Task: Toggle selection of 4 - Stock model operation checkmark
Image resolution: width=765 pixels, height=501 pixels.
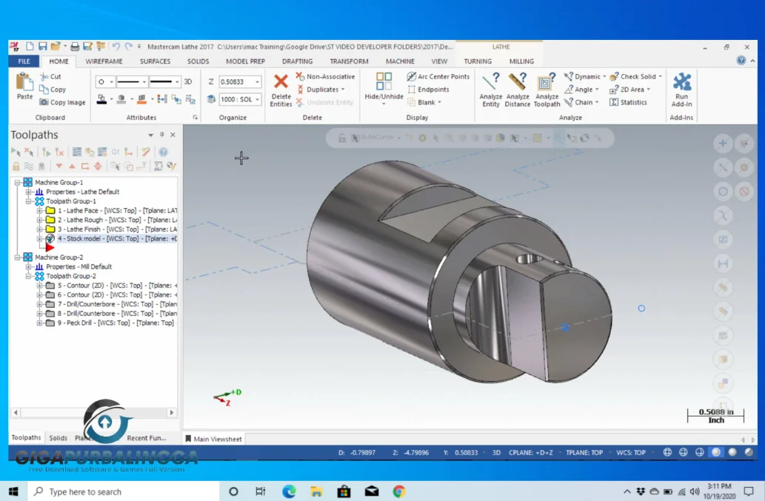Action: (50, 238)
